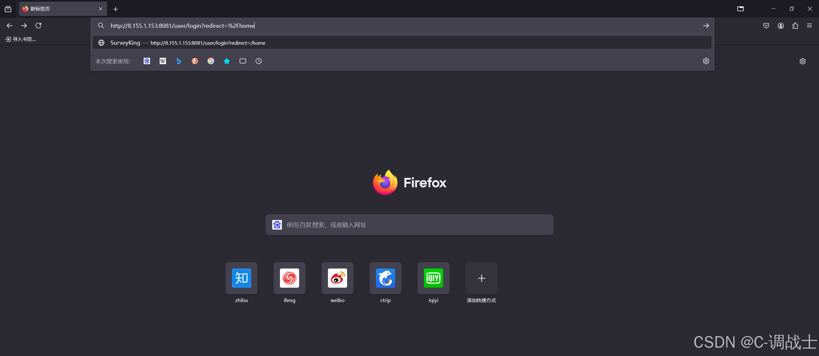The width and height of the screenshot is (819, 356).
Task: Go forward one page
Action: 24,26
